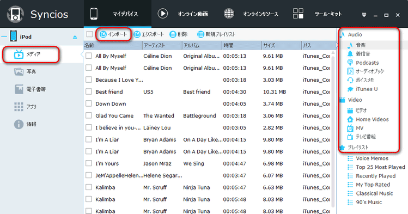Collapse the Audio group header
The width and height of the screenshot is (408, 214).
point(351,35)
